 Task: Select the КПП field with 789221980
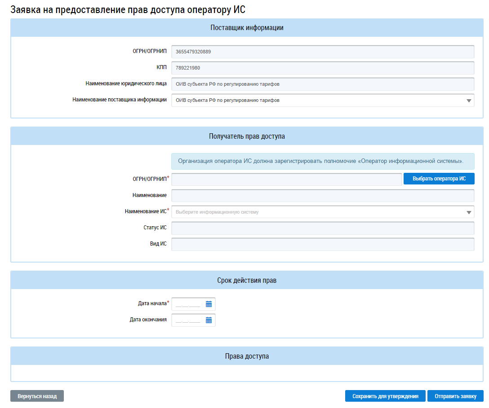coord(322,68)
